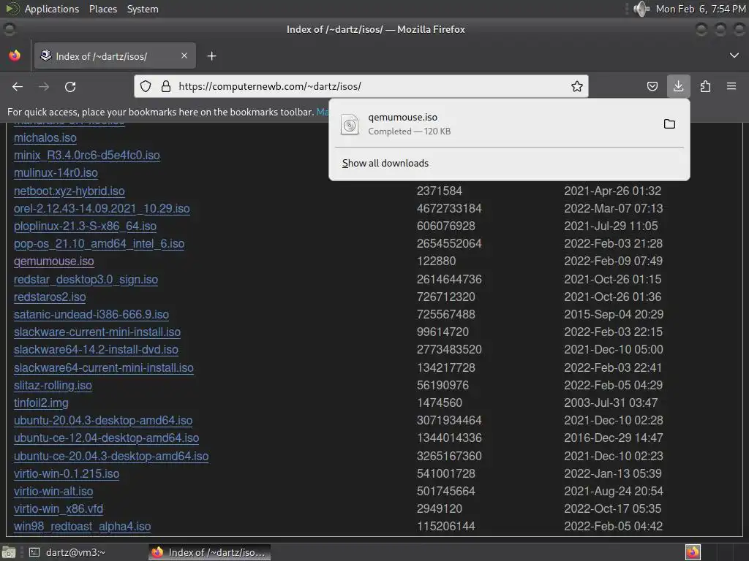
Task: Open orel-2.12.43-14.09.2021_10.29.iso link
Action: click(102, 208)
